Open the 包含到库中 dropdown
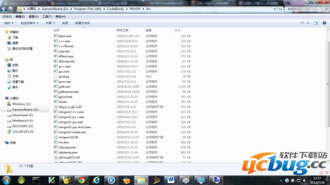Image resolution: width=330 pixels, height=185 pixels. 30,23
